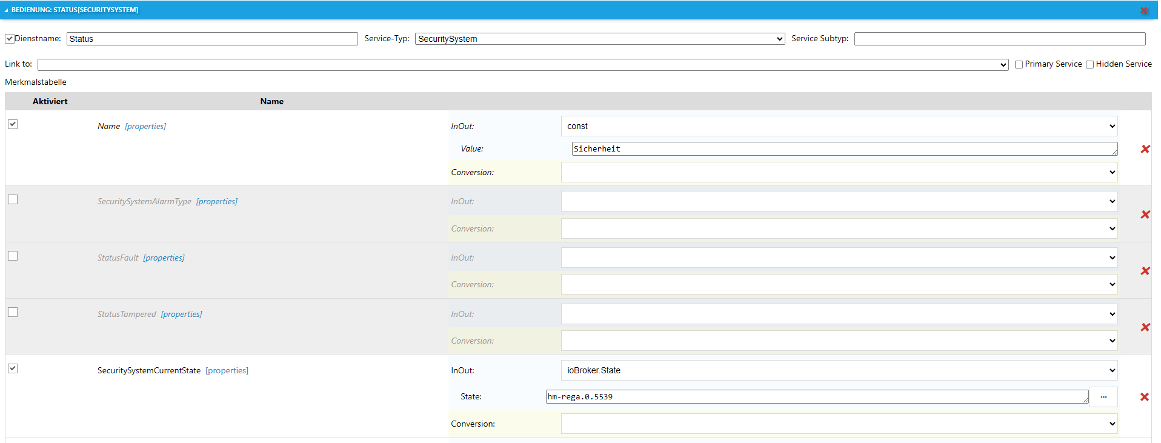Open the SecuritySystemAlarmType InOut dropdown
The width and height of the screenshot is (1161, 443).
point(839,201)
